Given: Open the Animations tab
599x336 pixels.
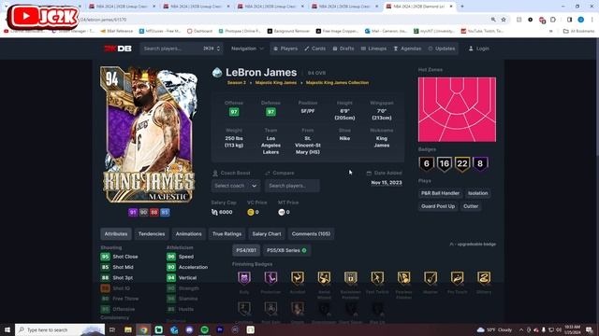Looking at the screenshot, I should click(x=189, y=234).
